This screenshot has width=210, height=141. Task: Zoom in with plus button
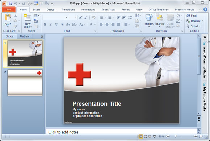coord(196,136)
